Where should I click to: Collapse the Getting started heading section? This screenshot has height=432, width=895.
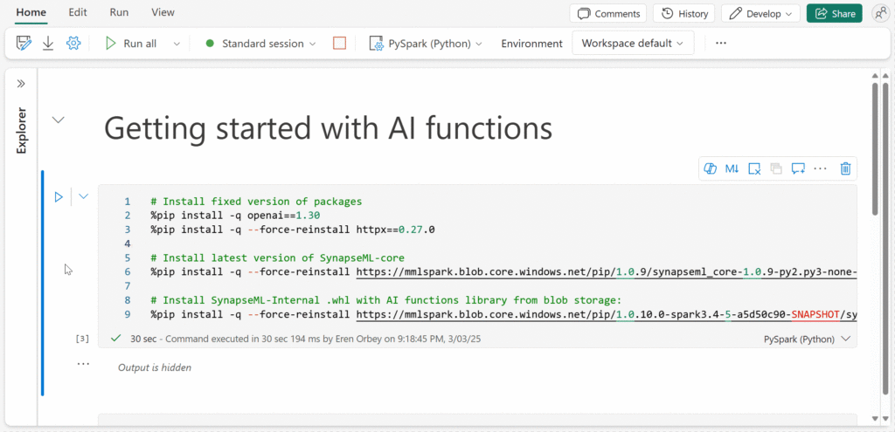point(59,120)
